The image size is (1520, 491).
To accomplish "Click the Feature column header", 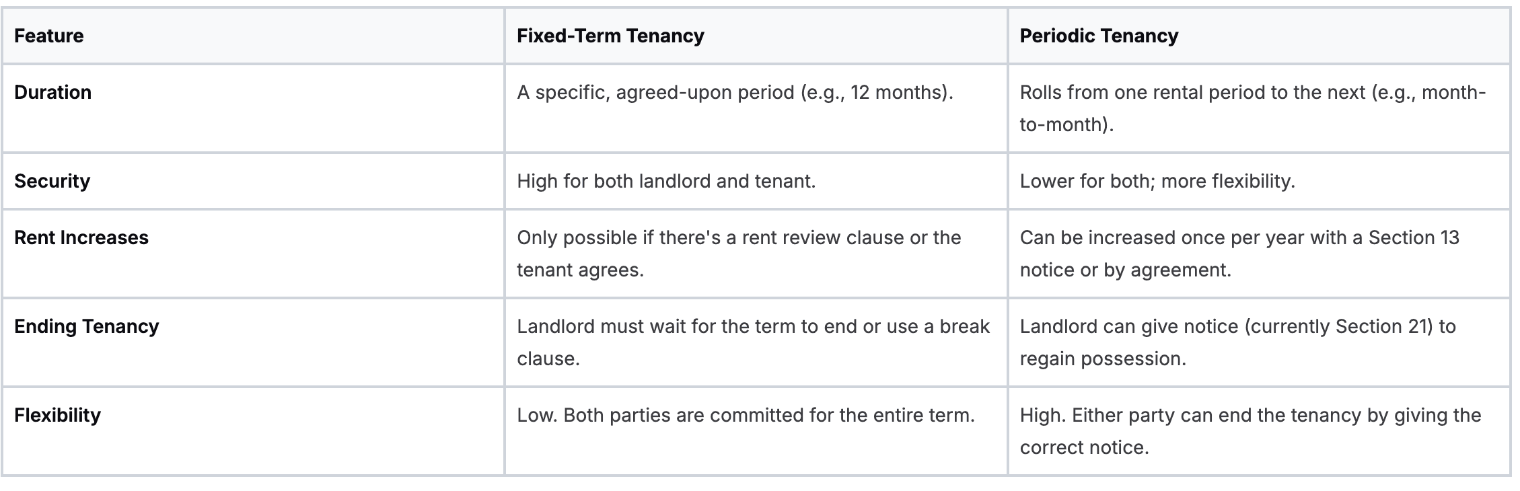I will pos(49,36).
